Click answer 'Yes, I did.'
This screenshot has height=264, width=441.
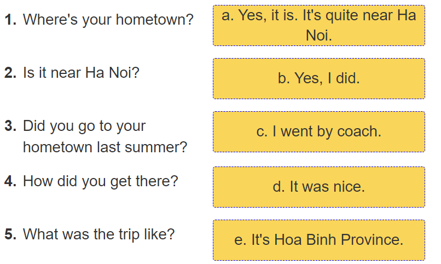pyautogui.click(x=318, y=78)
